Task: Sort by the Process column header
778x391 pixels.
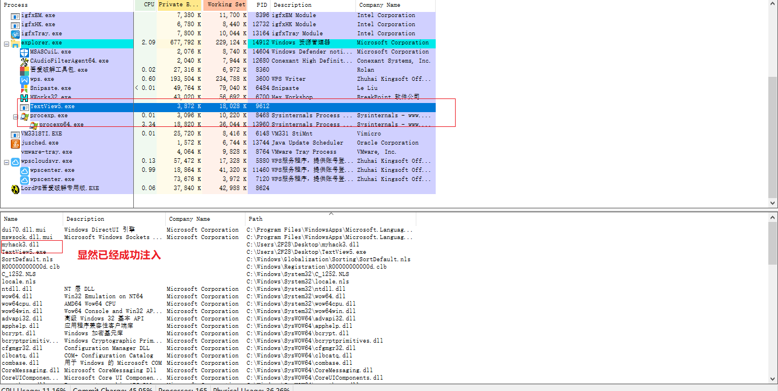Action: click(67, 5)
